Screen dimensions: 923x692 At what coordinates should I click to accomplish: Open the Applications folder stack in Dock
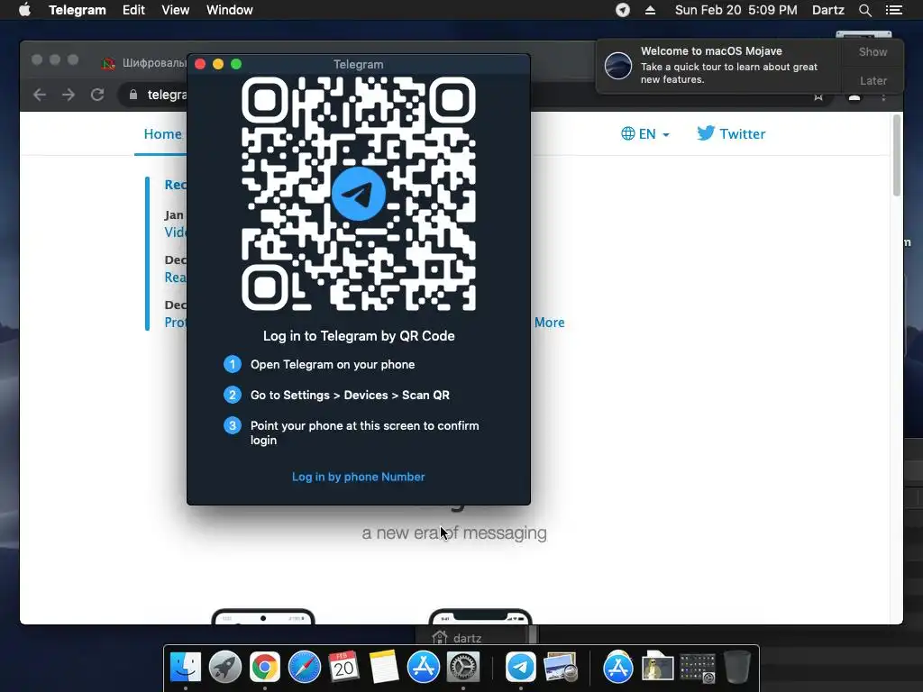[618, 668]
